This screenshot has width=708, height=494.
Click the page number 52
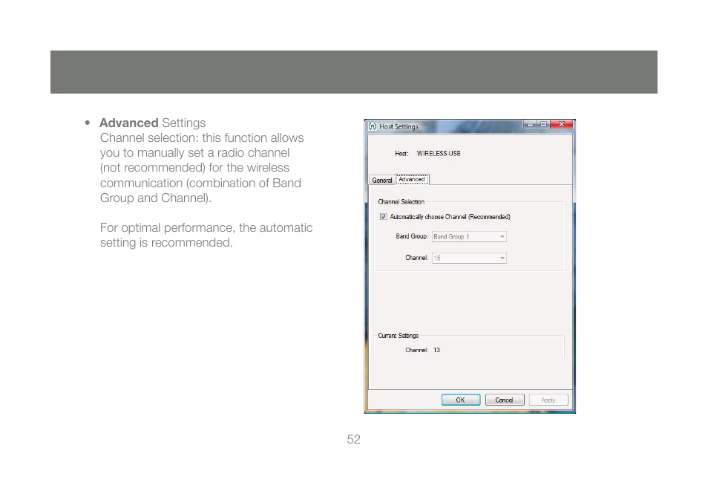pyautogui.click(x=353, y=439)
